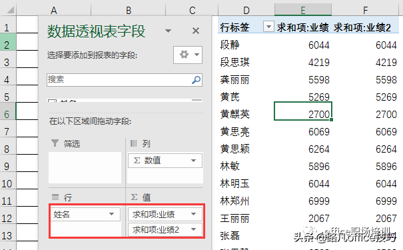Open the task pane options arrow
The height and width of the screenshot is (250, 403).
[168, 31]
